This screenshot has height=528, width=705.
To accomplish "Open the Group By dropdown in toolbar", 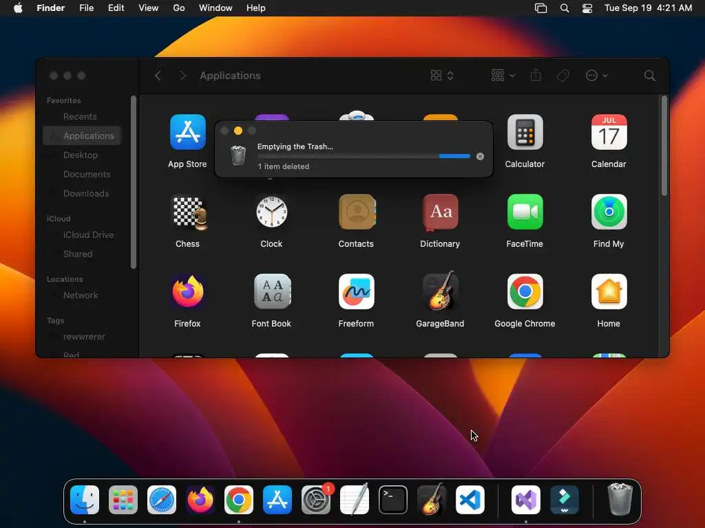I will click(x=503, y=76).
